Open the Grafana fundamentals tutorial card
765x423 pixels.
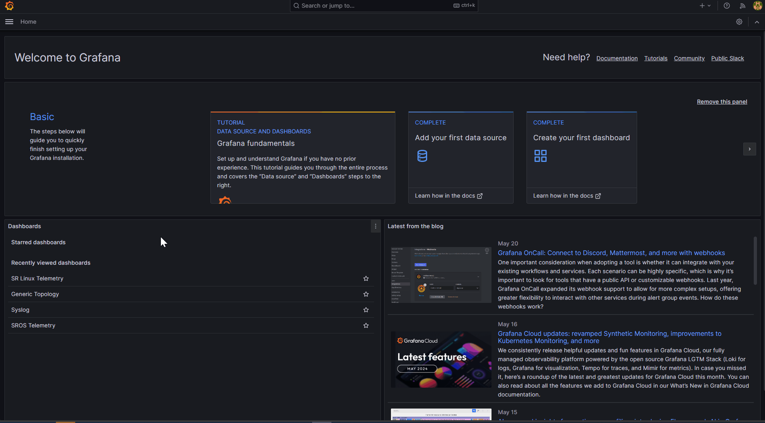click(303, 157)
